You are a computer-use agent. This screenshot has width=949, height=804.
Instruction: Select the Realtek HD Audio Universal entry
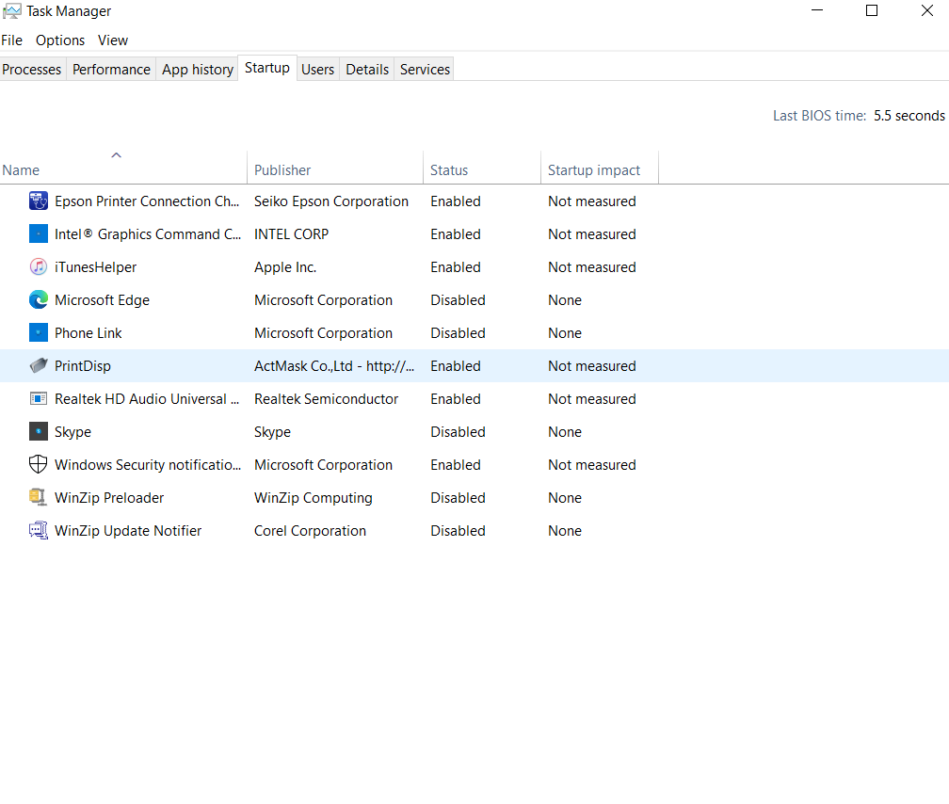tap(147, 399)
